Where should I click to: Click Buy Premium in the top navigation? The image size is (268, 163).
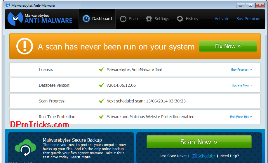coord(248,19)
